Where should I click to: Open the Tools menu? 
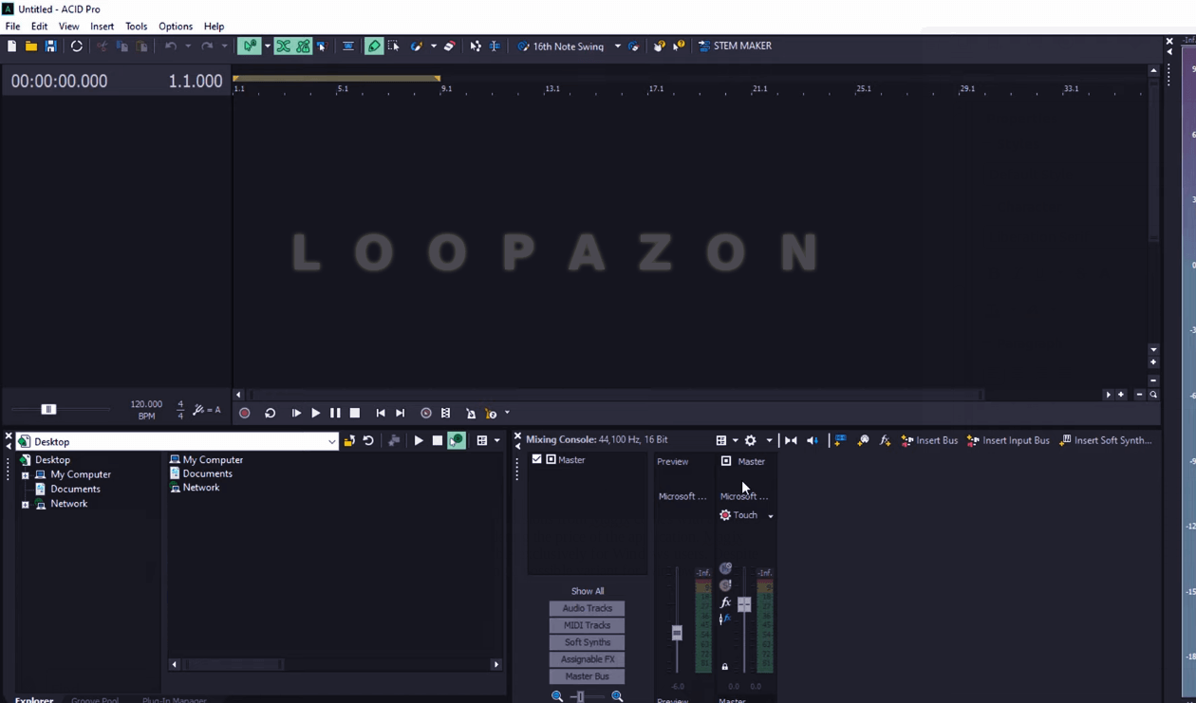136,27
